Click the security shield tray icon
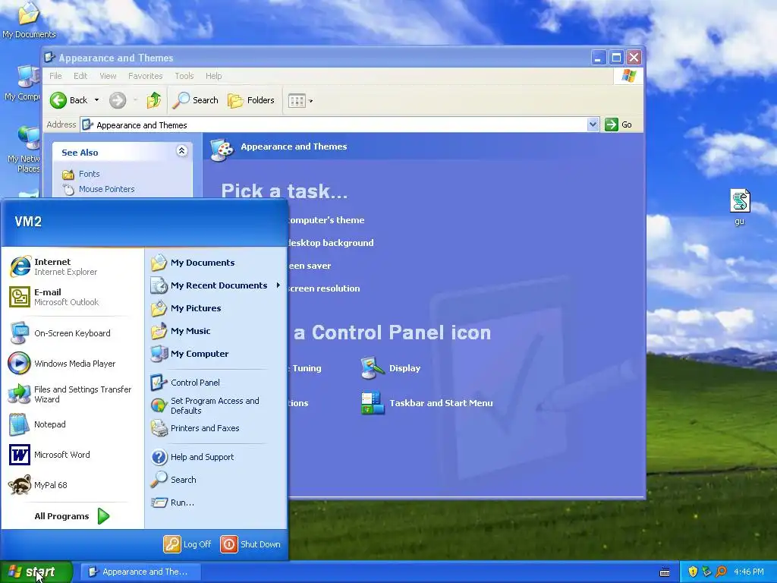Image resolution: width=777 pixels, height=583 pixels. click(693, 572)
